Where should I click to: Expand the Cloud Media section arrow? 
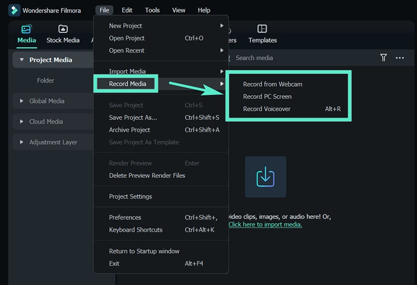[x=21, y=122]
